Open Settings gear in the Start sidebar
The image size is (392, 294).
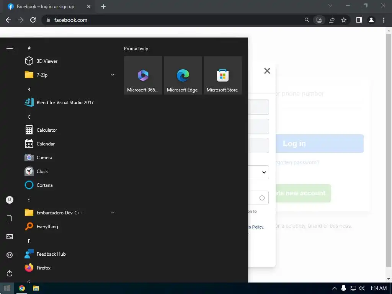(x=10, y=255)
